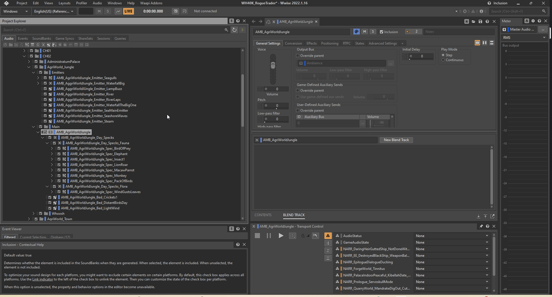Switch to two-column property layout icon
Viewport: 552px width, 297px height.
pyautogui.click(x=484, y=43)
